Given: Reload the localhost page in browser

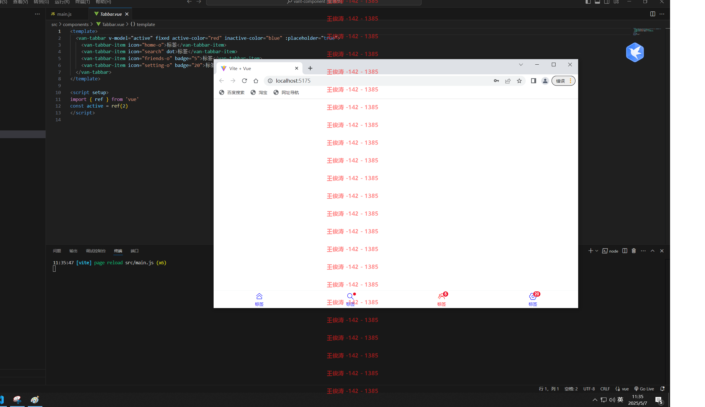Looking at the screenshot, I should pyautogui.click(x=244, y=81).
